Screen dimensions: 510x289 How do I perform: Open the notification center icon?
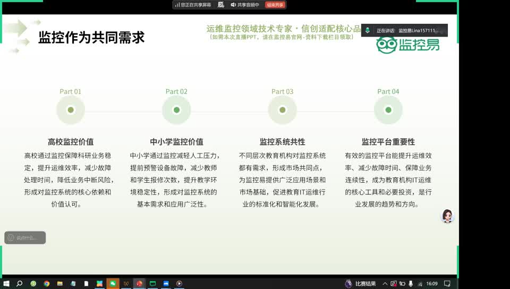(x=447, y=284)
